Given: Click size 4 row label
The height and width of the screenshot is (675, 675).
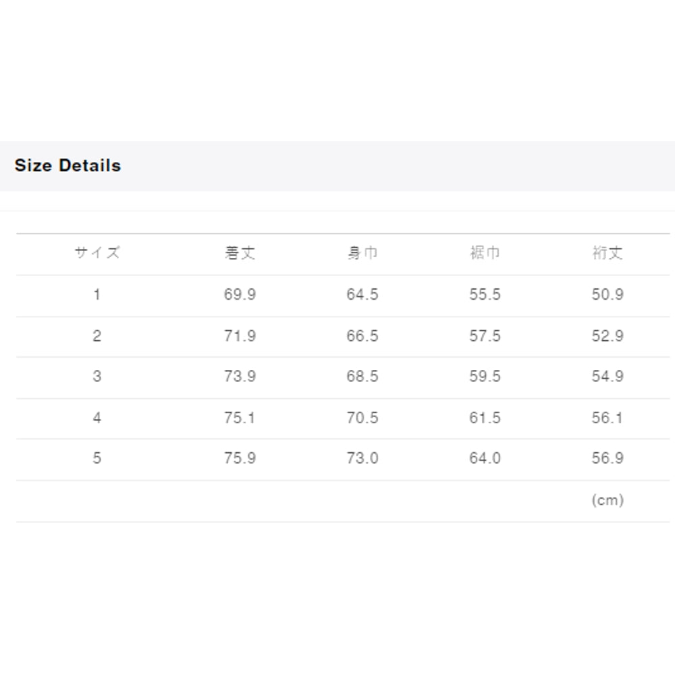Looking at the screenshot, I should [97, 418].
